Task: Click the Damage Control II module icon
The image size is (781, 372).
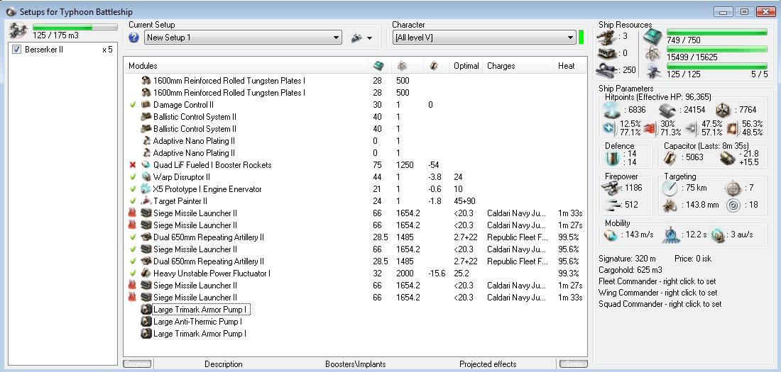Action: coord(146,105)
